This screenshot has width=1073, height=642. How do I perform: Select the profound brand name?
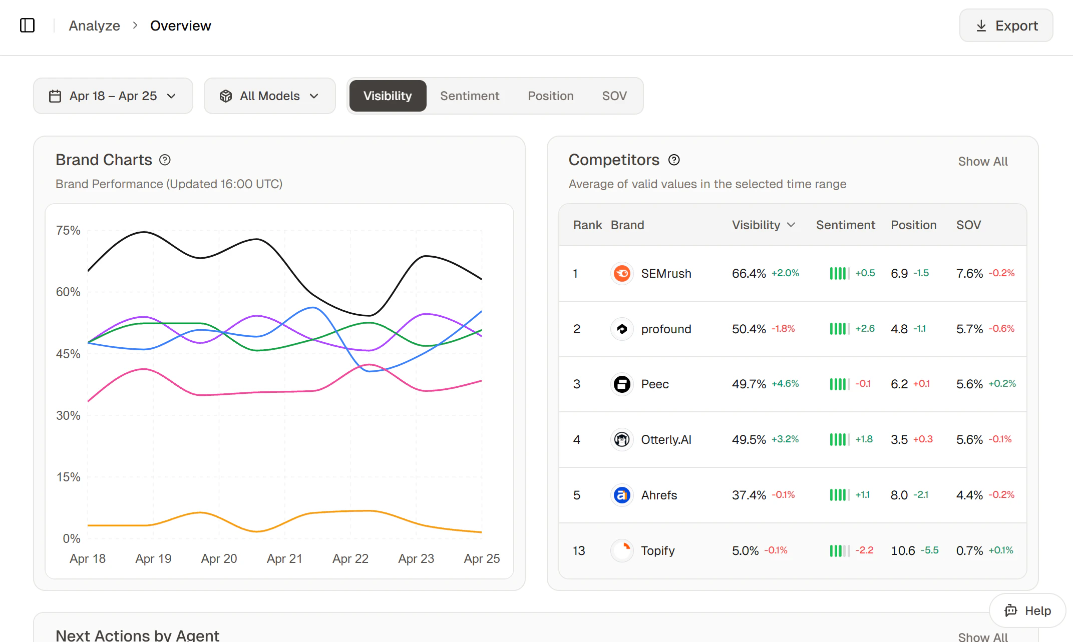(x=666, y=329)
